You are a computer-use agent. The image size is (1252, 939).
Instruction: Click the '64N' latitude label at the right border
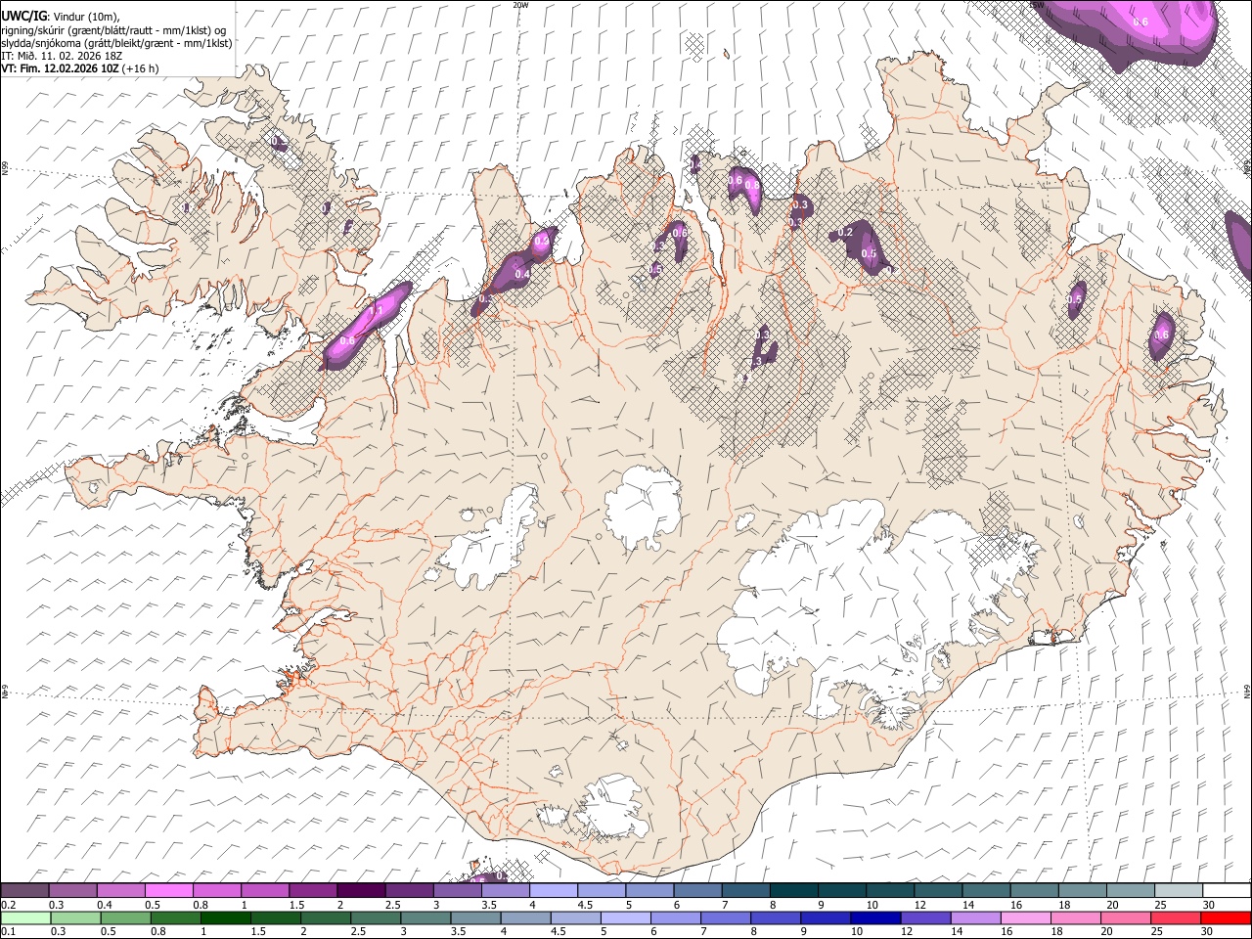point(1247,692)
